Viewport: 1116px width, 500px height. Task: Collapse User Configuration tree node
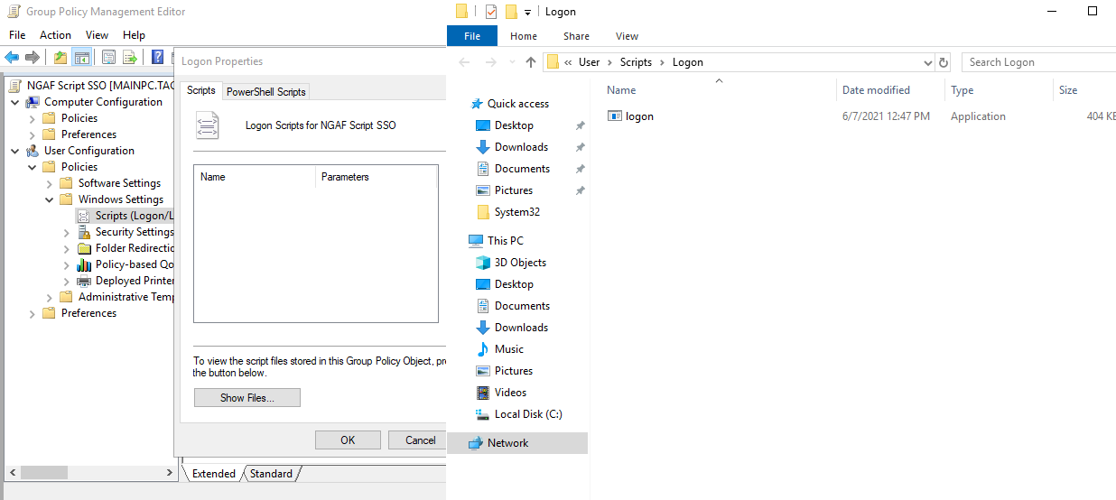(x=15, y=151)
